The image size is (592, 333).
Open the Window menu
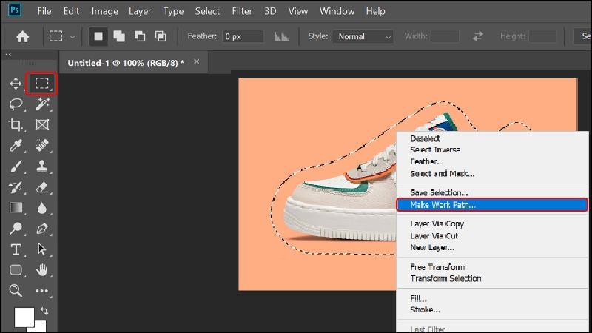337,11
